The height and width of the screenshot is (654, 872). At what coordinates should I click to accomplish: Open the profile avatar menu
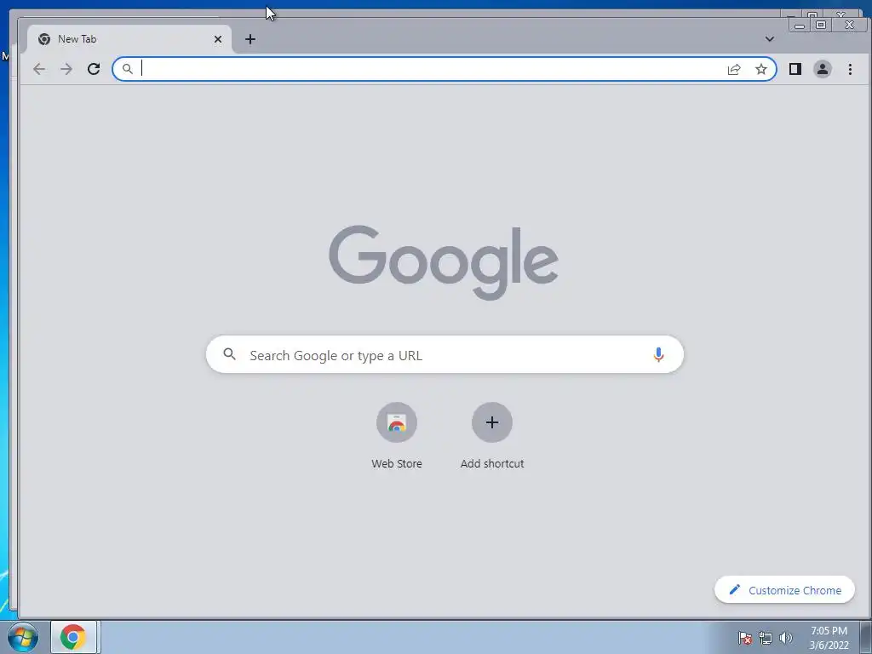(x=822, y=69)
